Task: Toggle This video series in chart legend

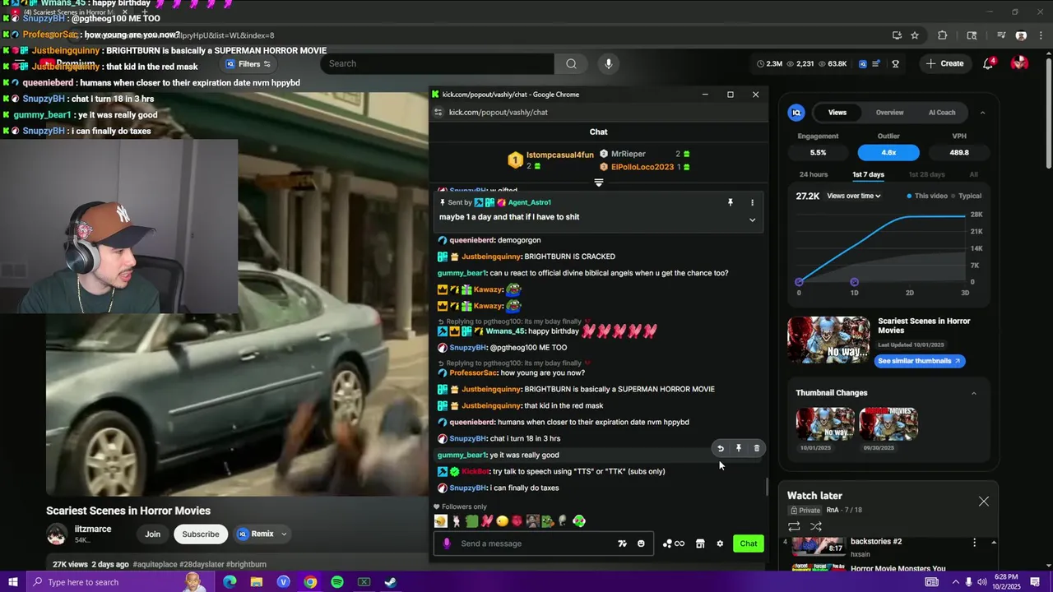Action: pos(927,196)
